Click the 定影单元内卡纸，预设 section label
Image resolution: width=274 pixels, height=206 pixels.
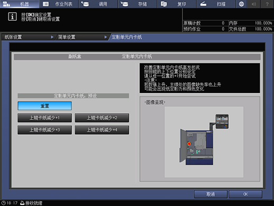73,96
